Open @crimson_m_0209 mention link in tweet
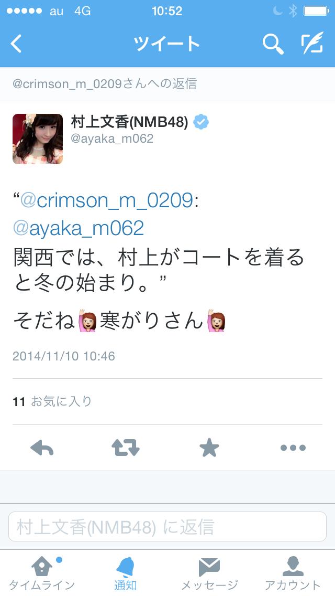This screenshot has height=596, width=335. pos(107,200)
